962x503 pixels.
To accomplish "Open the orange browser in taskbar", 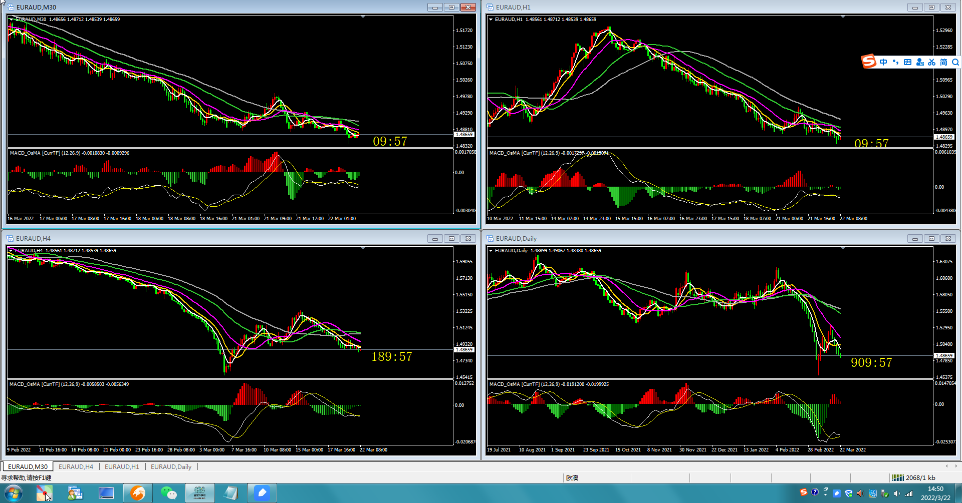I will tap(138, 493).
